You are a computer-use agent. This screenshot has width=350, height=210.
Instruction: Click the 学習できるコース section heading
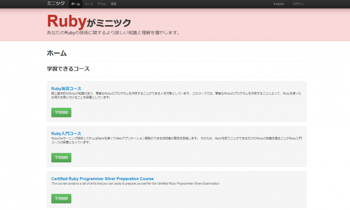68,69
